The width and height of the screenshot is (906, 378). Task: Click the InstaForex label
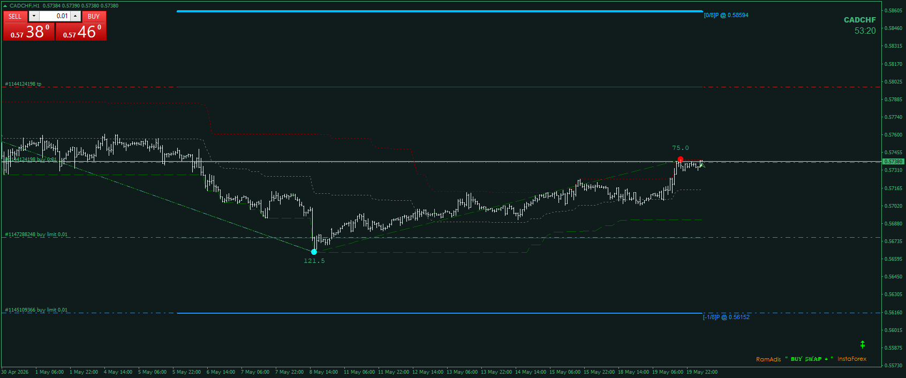(852, 359)
